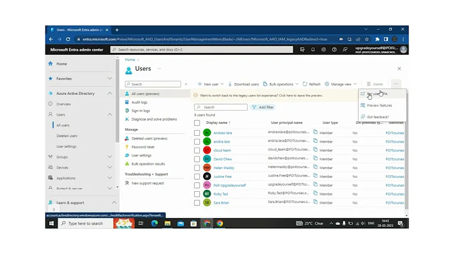The height and width of the screenshot is (254, 454).
Task: Copy Sara Brian's principal name
Action: click(315, 202)
